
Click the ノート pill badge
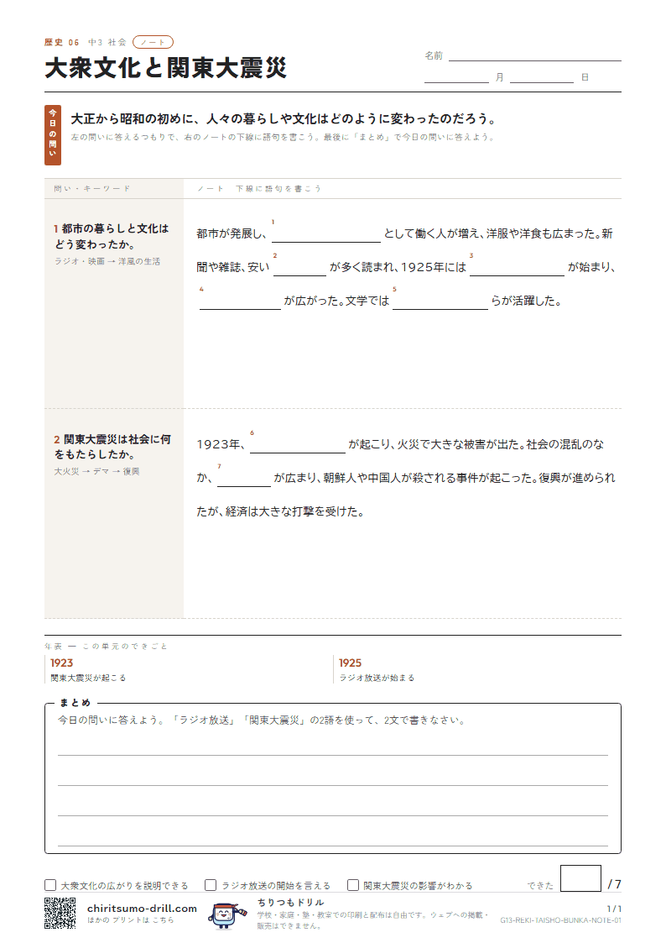(153, 42)
